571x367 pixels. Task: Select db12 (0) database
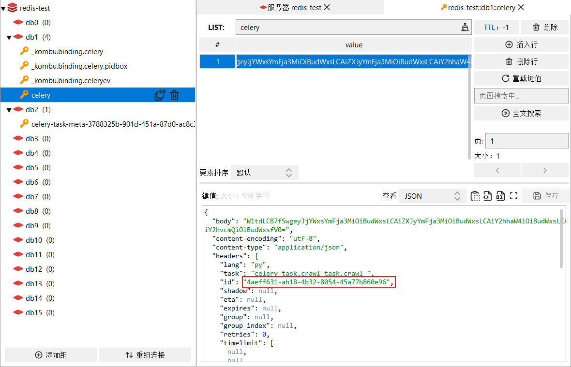[x=40, y=269]
